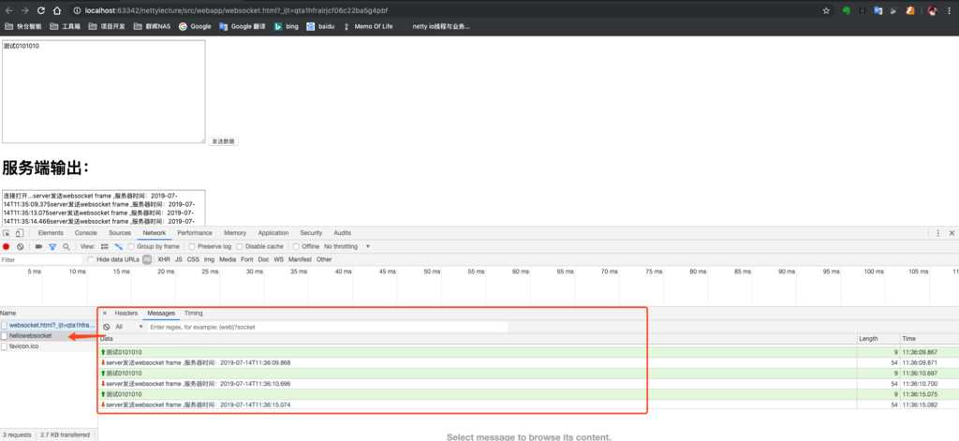Screen dimensions: 959x441
Task: Toggle the overview waterfall view icon
Action: [x=119, y=246]
